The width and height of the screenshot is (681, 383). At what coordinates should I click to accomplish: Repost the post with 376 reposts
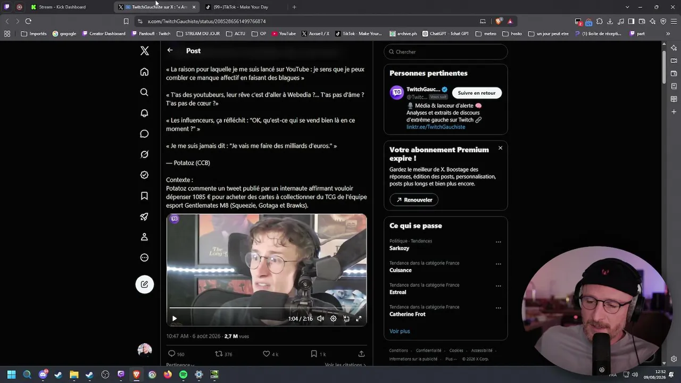[x=223, y=354]
